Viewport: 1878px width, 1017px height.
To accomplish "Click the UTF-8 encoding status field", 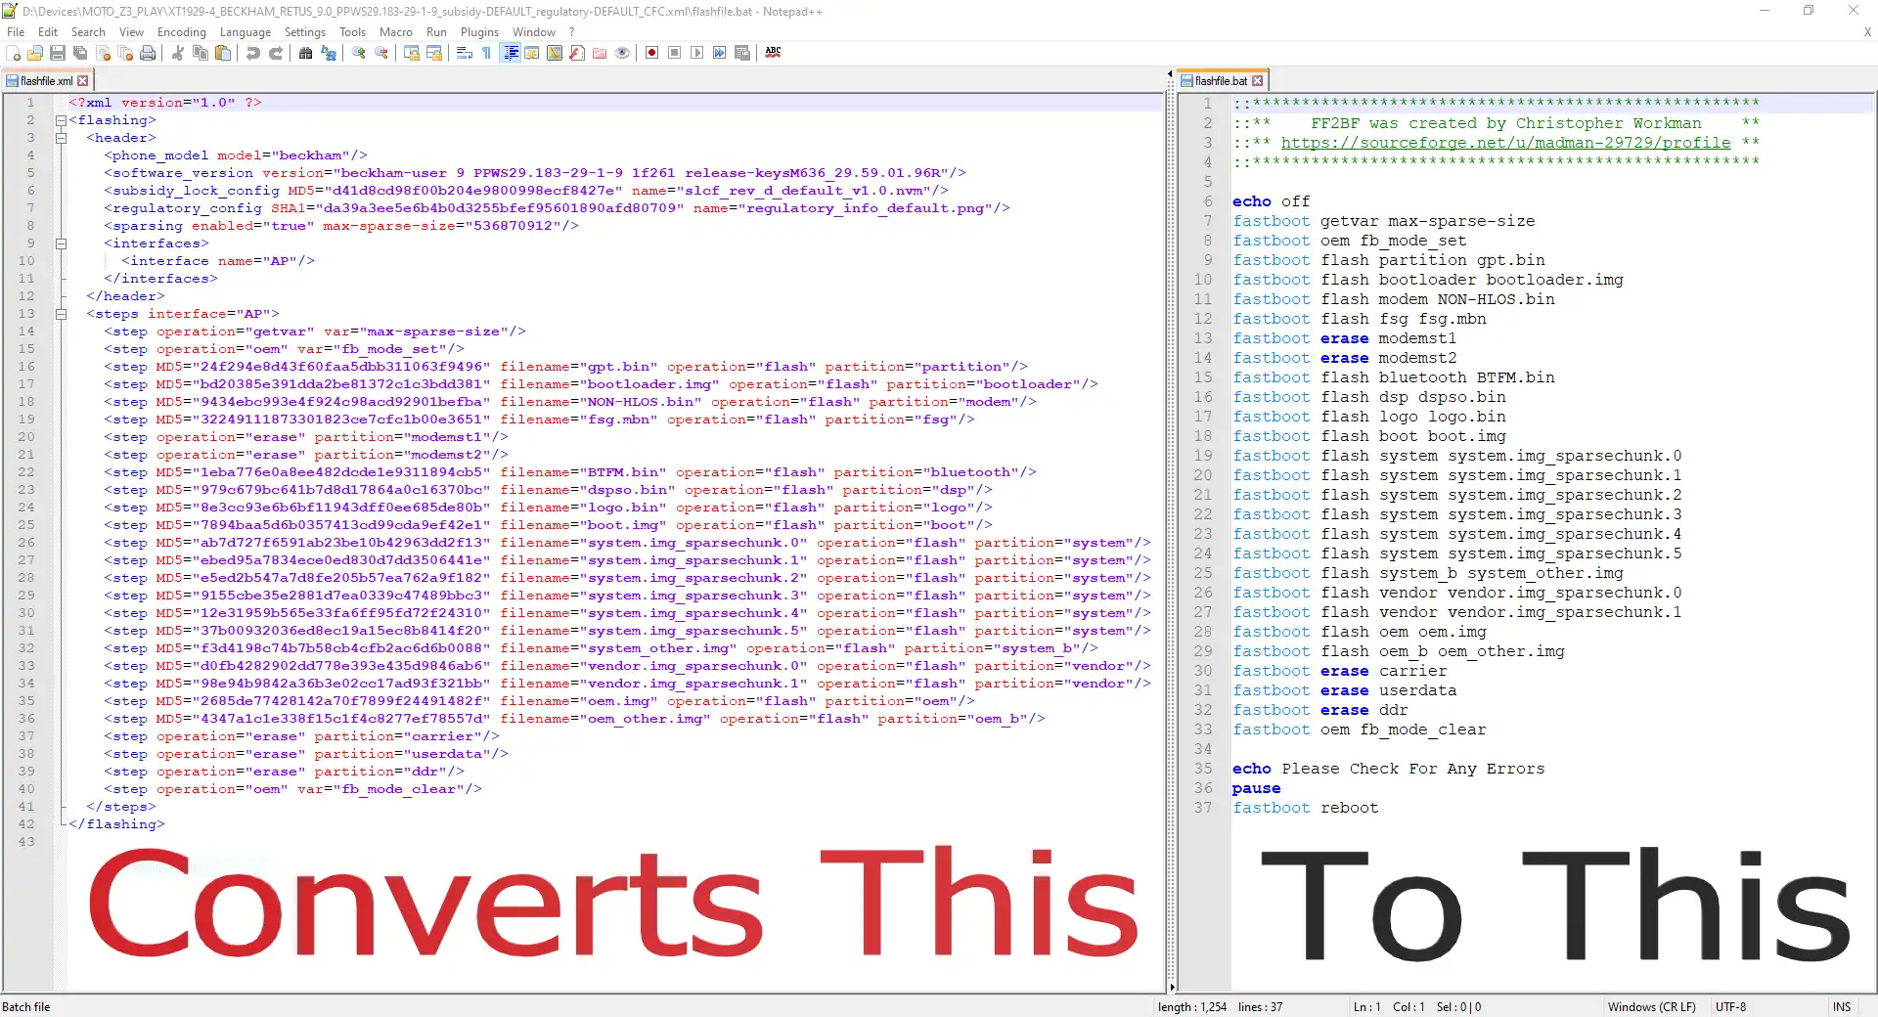I will coord(1730,1007).
